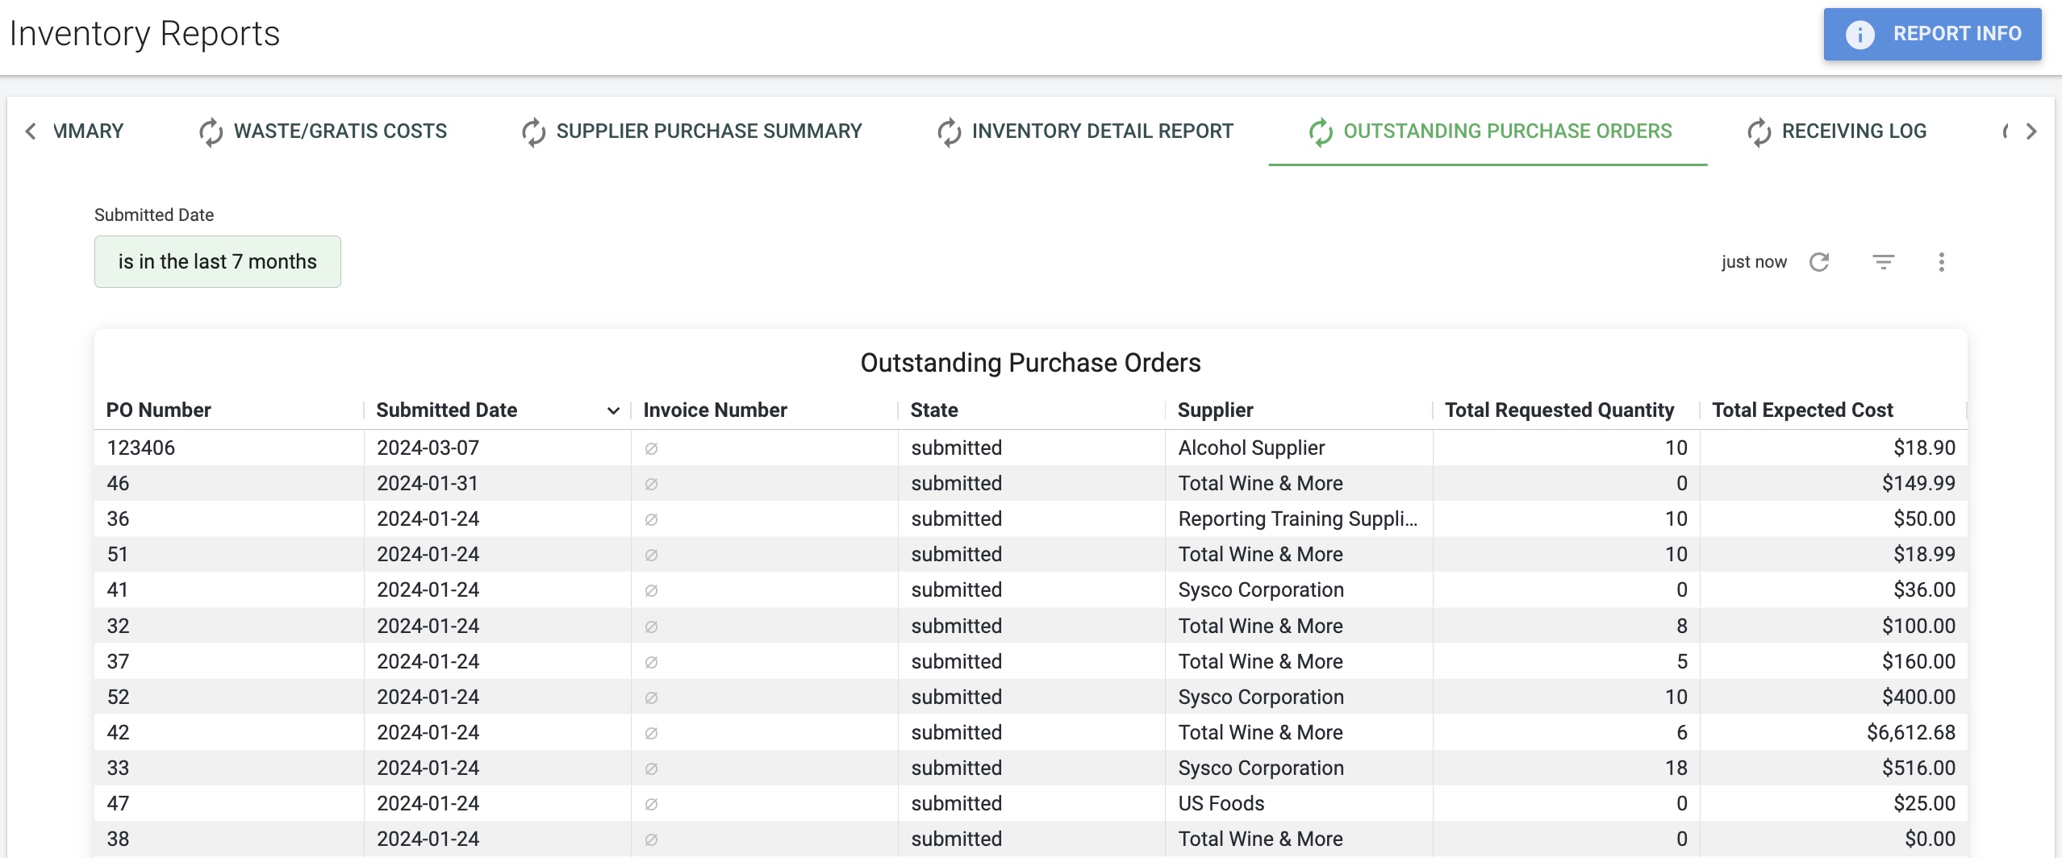Click the refresh icon on RECEIVING LOG tab
2062x858 pixels.
[1759, 131]
